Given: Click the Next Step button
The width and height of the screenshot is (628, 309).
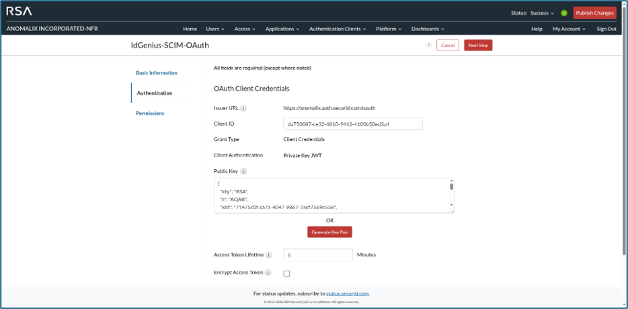Looking at the screenshot, I should tap(478, 45).
